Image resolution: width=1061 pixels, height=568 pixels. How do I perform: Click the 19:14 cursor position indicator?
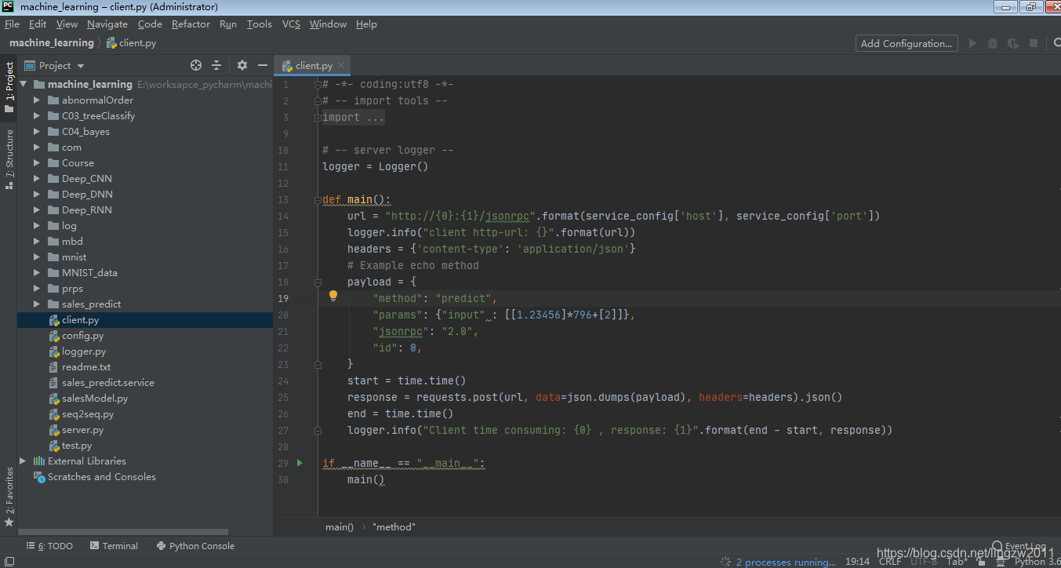tap(857, 562)
